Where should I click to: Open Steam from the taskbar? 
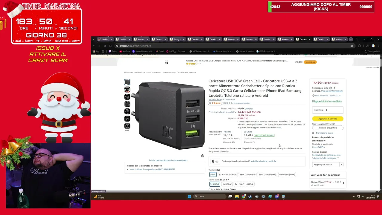point(250,196)
